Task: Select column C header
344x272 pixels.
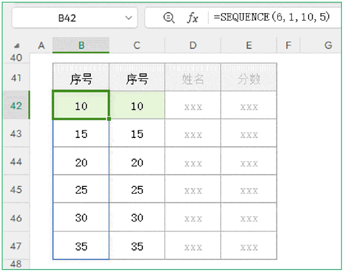Action: tap(137, 45)
